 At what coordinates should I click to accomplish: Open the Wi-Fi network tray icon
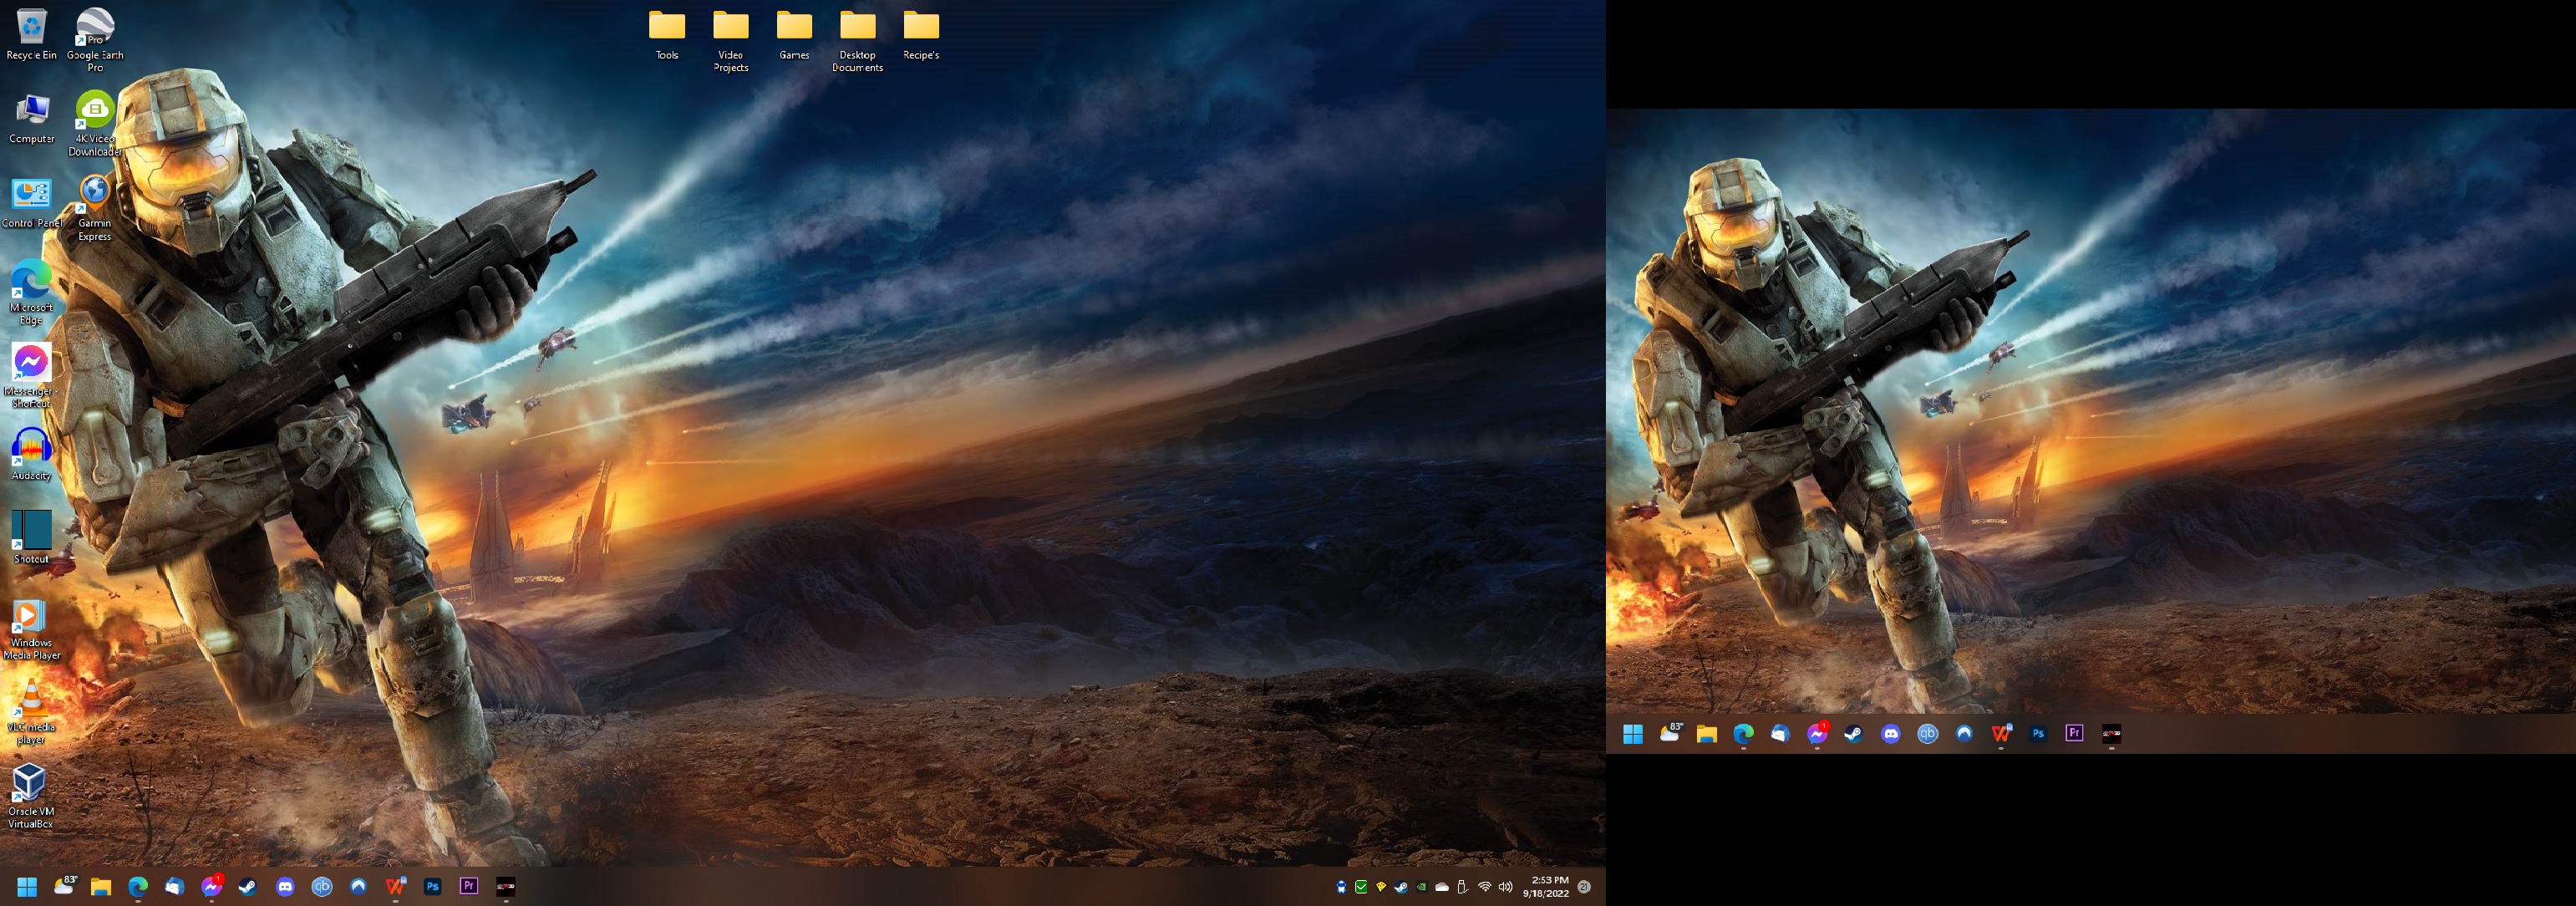coord(1485,887)
